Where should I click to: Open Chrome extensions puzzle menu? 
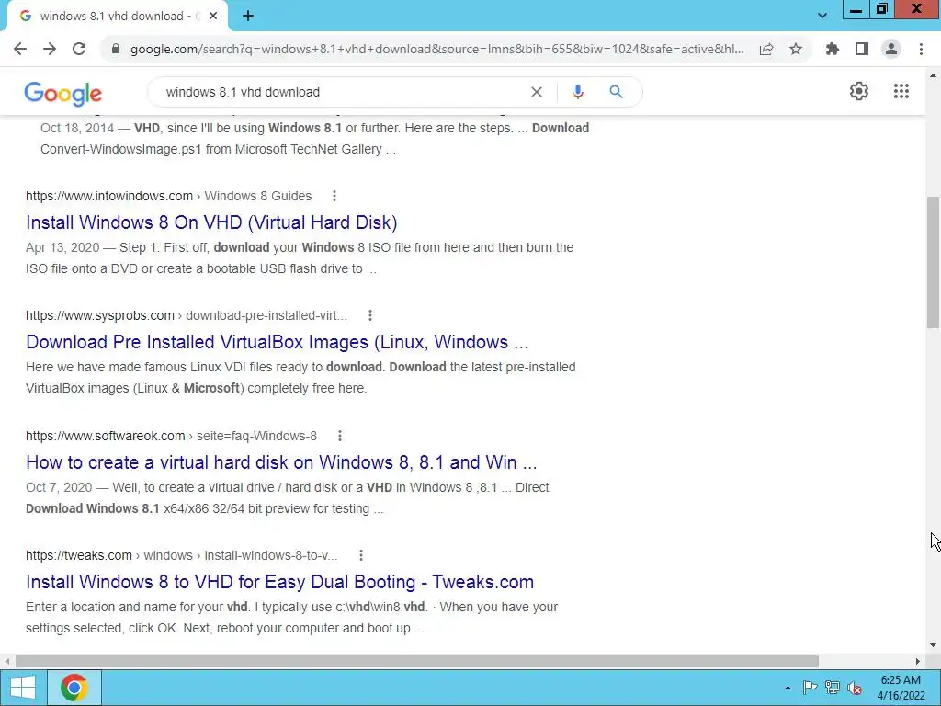[x=833, y=50]
